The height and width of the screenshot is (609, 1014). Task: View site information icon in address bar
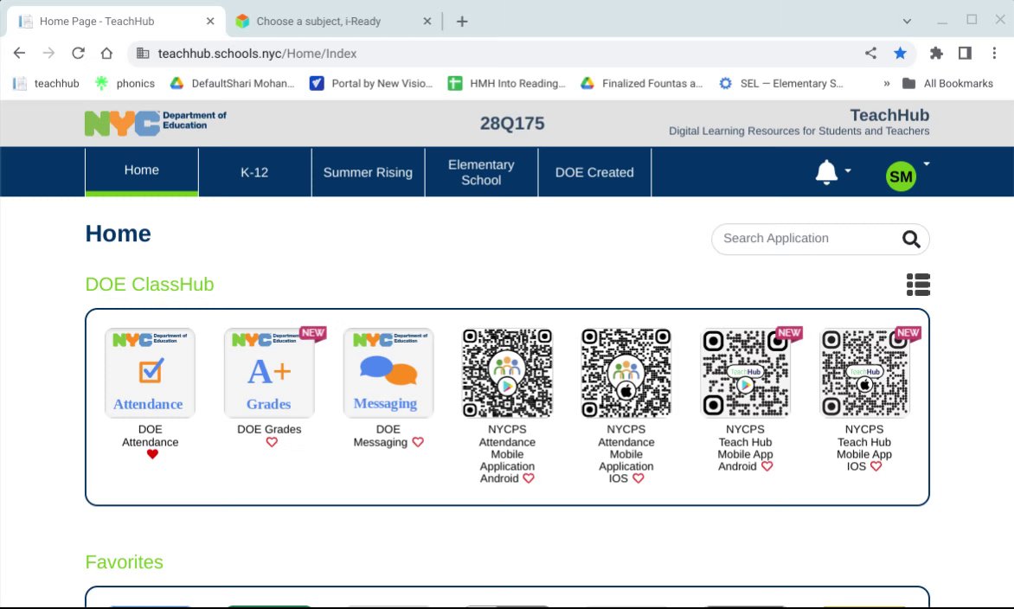pyautogui.click(x=143, y=54)
